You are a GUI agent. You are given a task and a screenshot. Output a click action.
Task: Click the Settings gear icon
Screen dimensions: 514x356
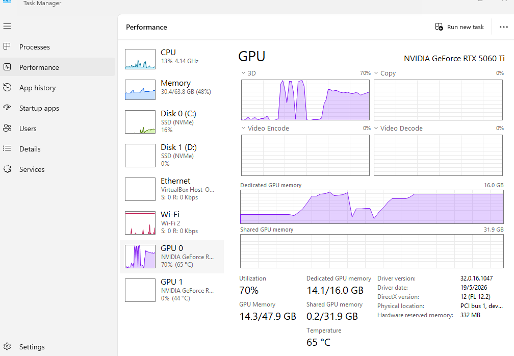pyautogui.click(x=7, y=346)
